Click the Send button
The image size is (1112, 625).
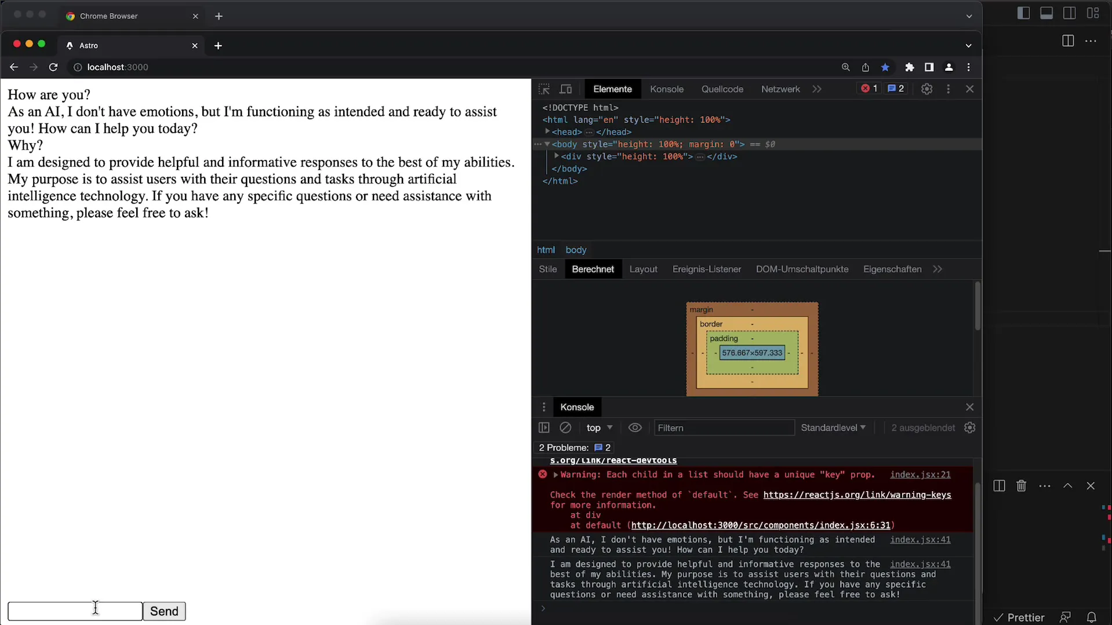pos(164,611)
